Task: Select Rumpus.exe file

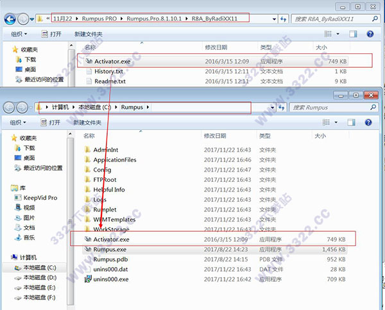Action: coord(214,249)
